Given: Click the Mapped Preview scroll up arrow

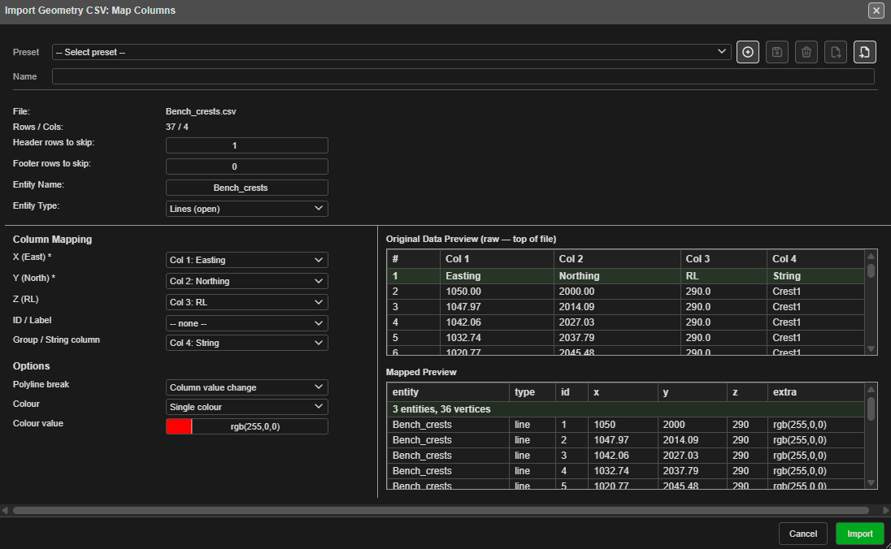Looking at the screenshot, I should point(871,390).
